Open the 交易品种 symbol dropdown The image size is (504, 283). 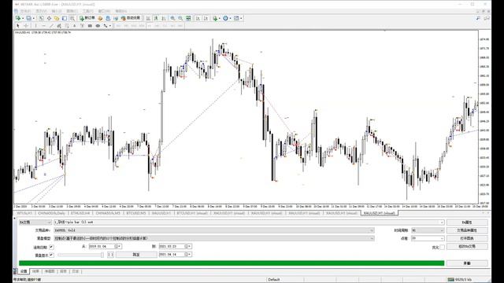coord(214,230)
